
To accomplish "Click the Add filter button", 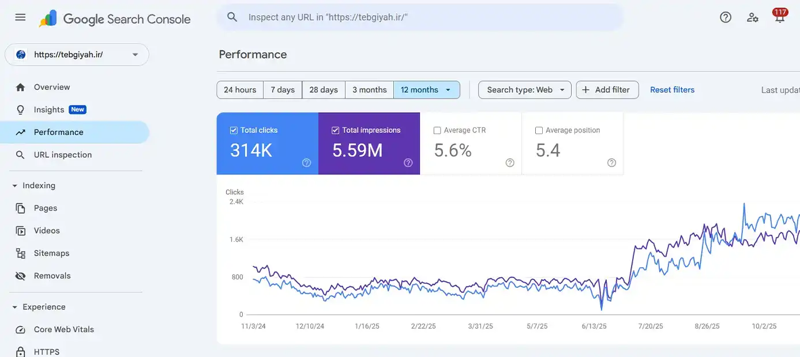I will [x=607, y=90].
